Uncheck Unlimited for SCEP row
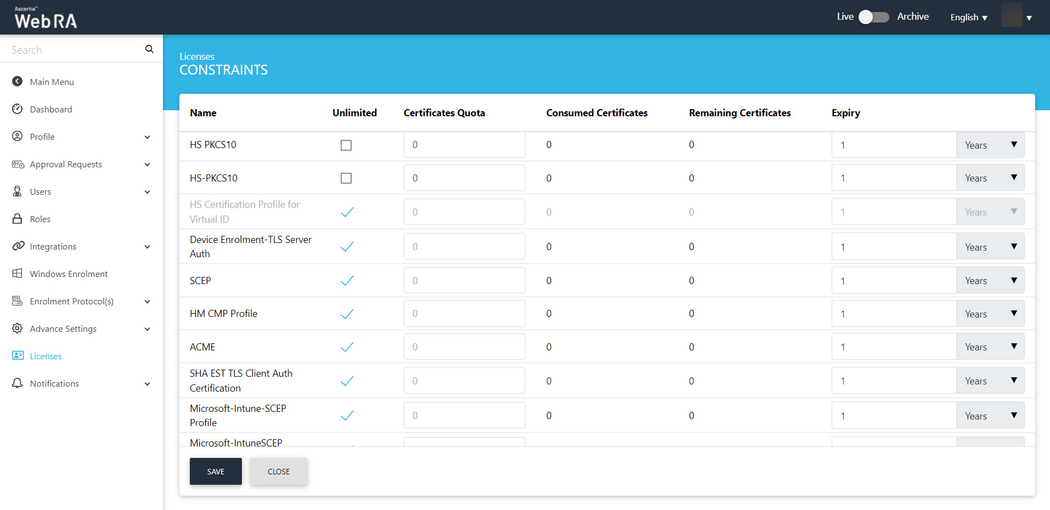The image size is (1050, 510). tap(347, 281)
